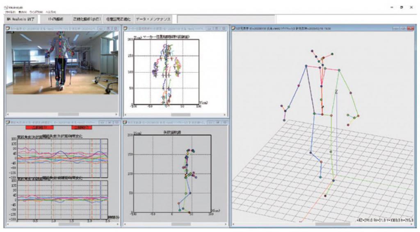The height and width of the screenshot is (232, 420).
Task: Click the blue time cursor in upper angle graph
Action: coord(100,158)
